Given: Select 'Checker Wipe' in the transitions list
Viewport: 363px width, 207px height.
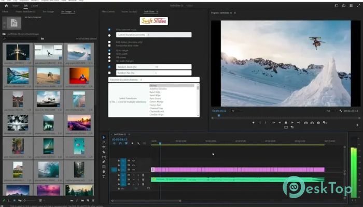Looking at the screenshot, I should [x=156, y=114].
